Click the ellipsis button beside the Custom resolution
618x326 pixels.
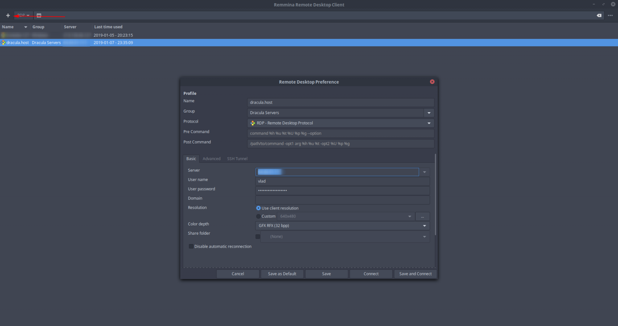pos(422,216)
